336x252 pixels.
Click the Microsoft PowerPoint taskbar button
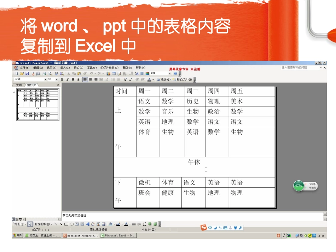(x=81, y=235)
